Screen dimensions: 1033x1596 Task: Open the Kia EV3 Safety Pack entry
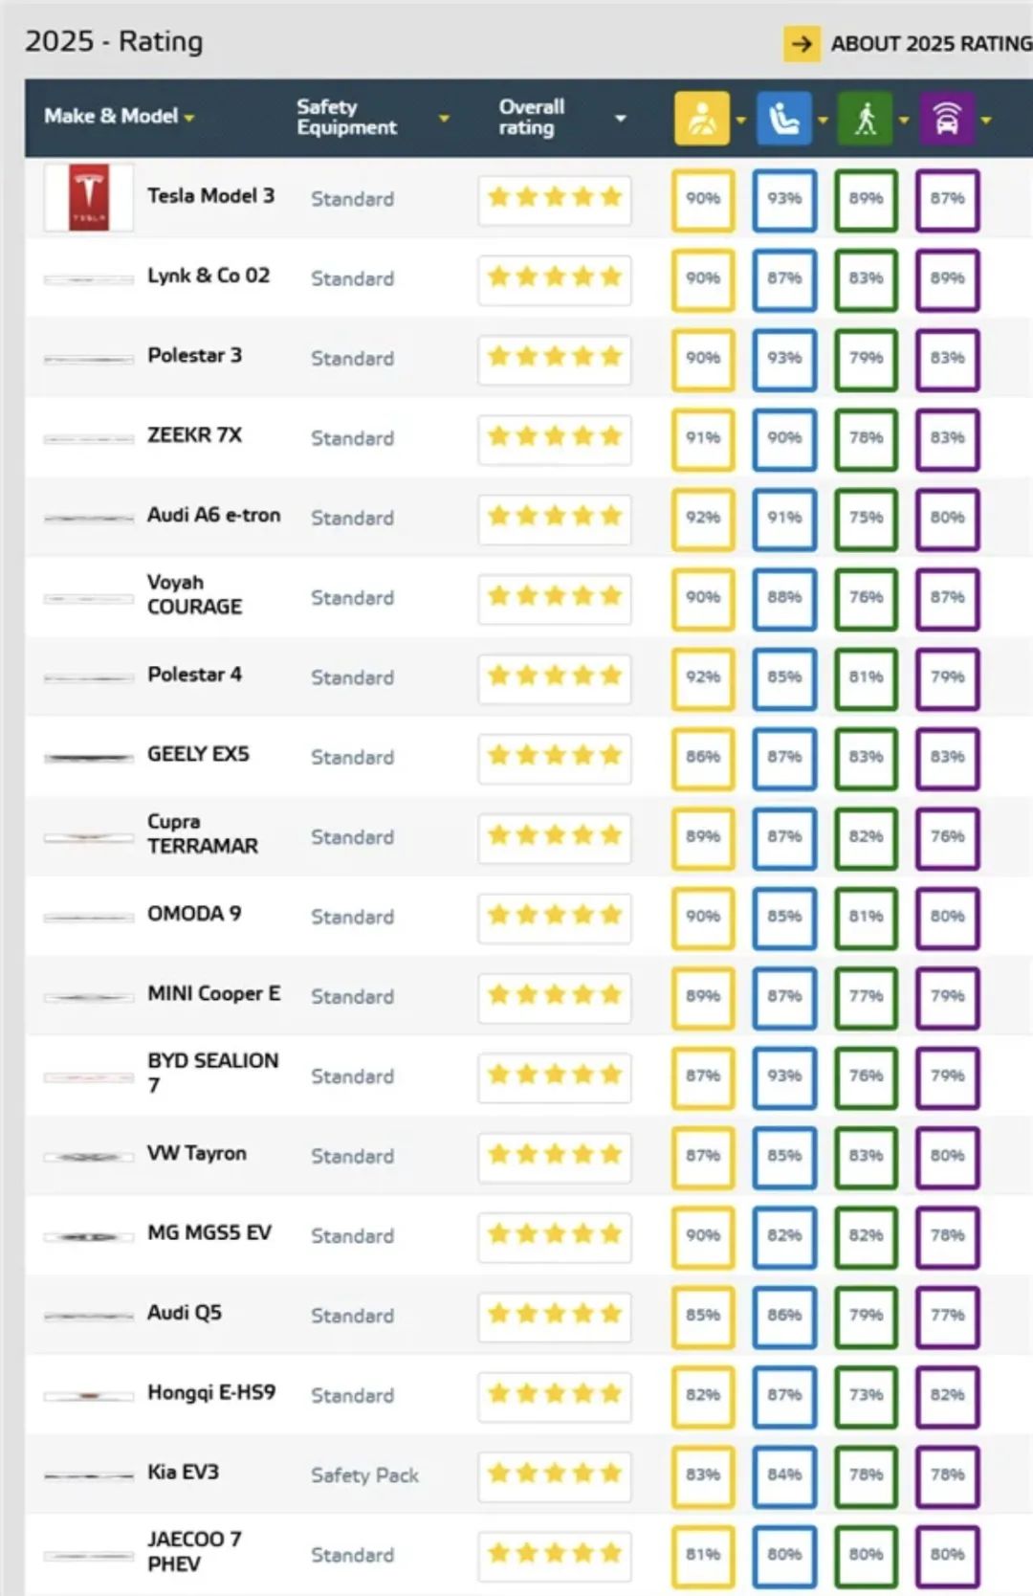(x=364, y=1475)
